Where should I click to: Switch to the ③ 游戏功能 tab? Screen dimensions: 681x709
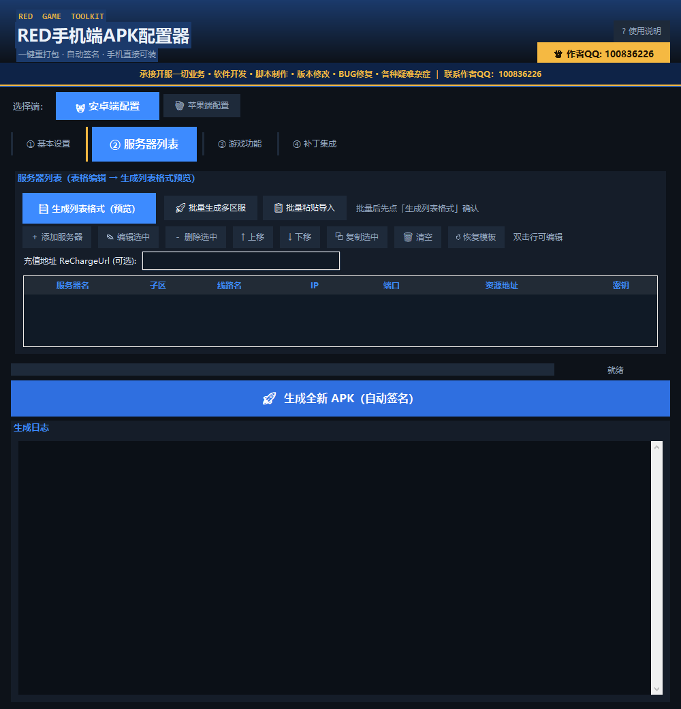(x=240, y=144)
